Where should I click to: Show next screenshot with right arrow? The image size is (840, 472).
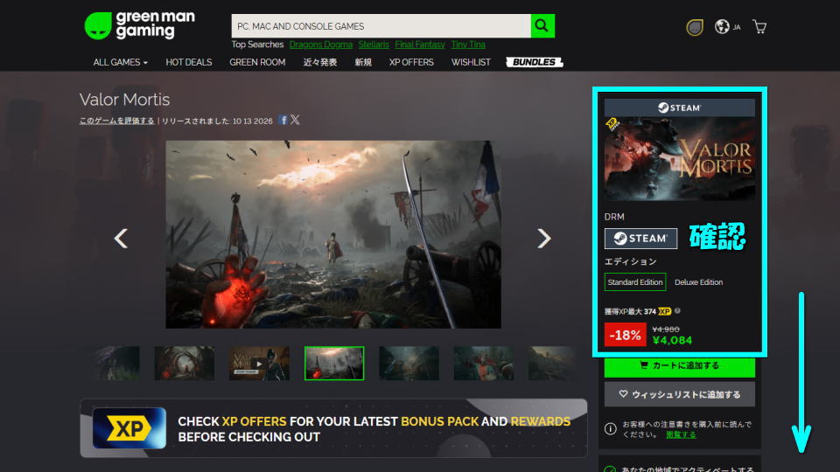tap(543, 238)
